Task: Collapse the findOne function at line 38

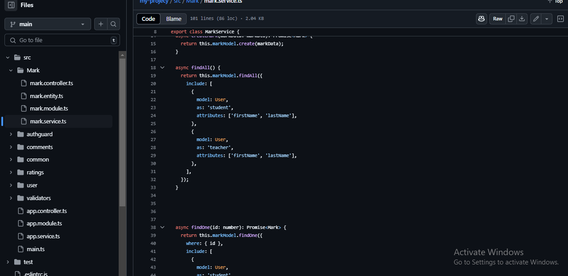Action: point(162,227)
